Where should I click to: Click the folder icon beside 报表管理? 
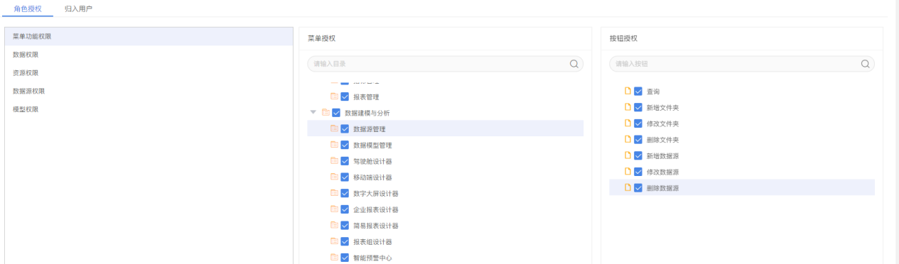click(334, 97)
